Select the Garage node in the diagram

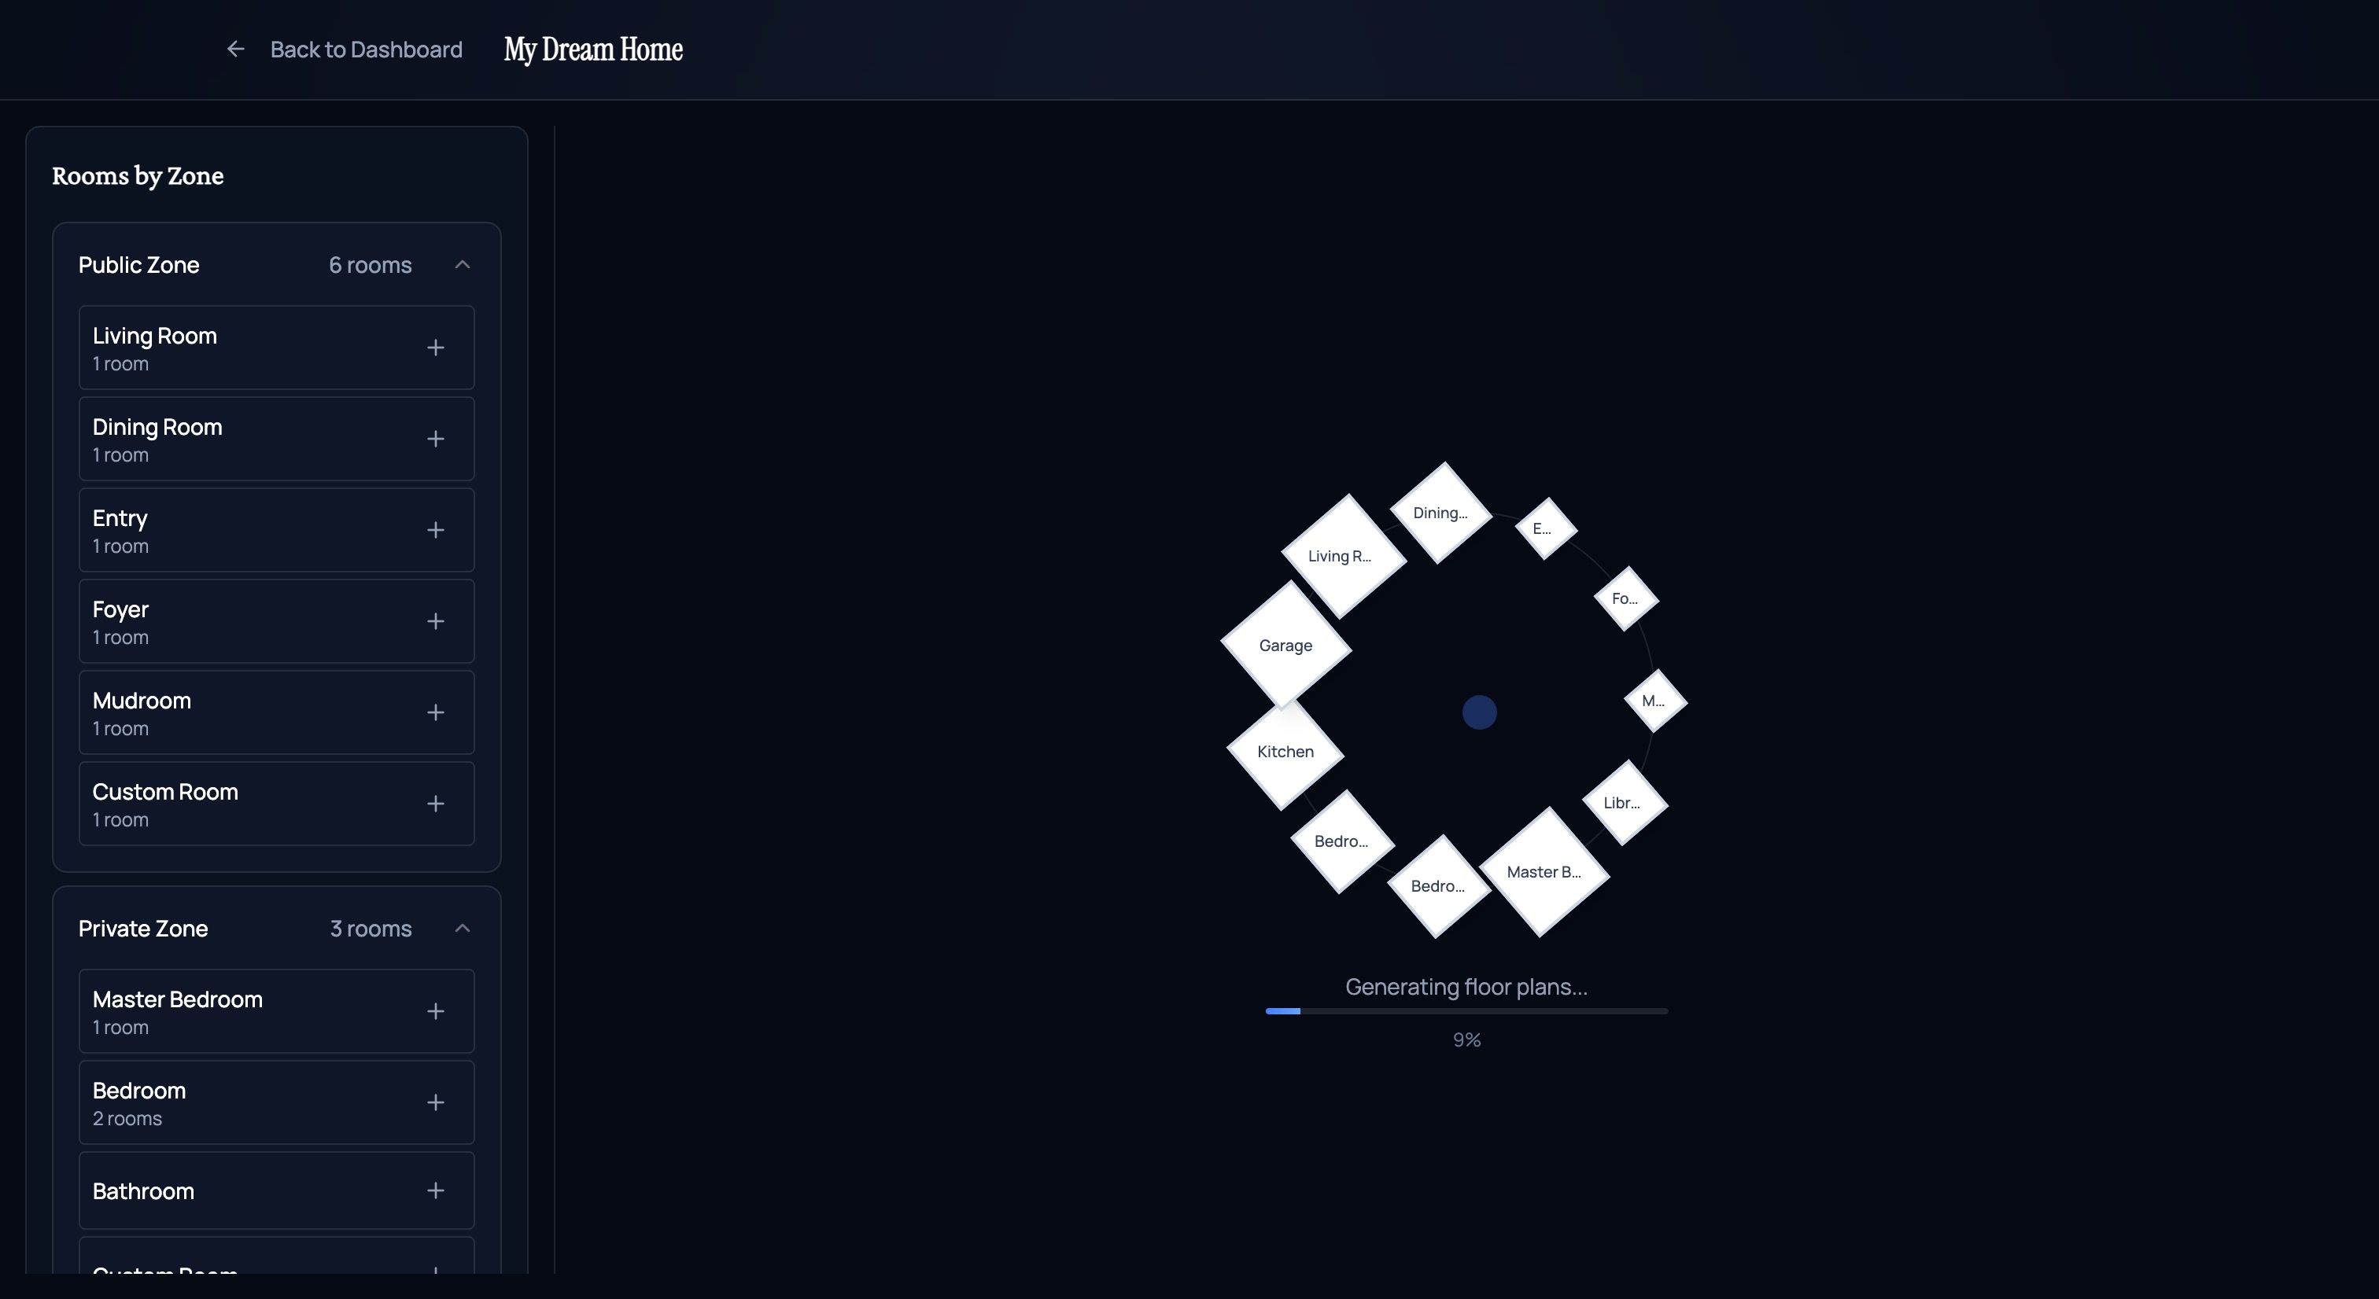1285,646
